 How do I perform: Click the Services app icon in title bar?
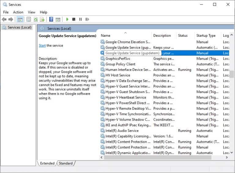[5, 5]
